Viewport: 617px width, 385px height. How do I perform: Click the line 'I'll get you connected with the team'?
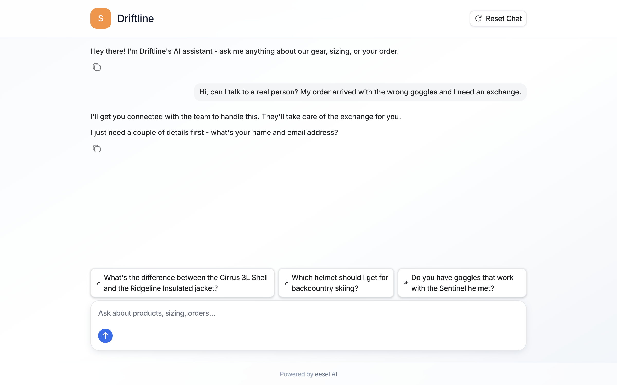[x=246, y=117]
